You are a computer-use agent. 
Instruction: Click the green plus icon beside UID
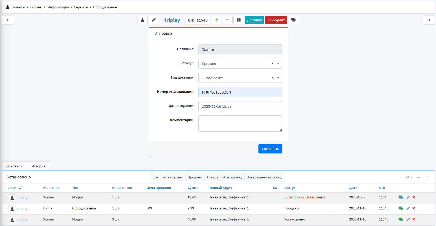tap(217, 20)
